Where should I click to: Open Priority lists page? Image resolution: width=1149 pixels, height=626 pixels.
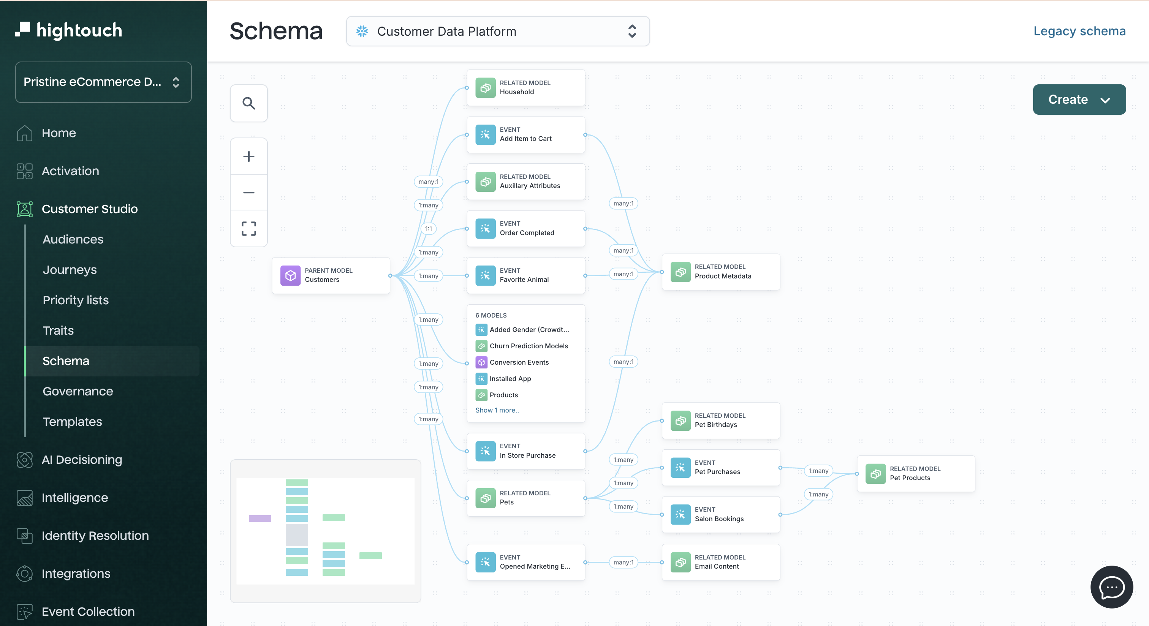click(75, 300)
